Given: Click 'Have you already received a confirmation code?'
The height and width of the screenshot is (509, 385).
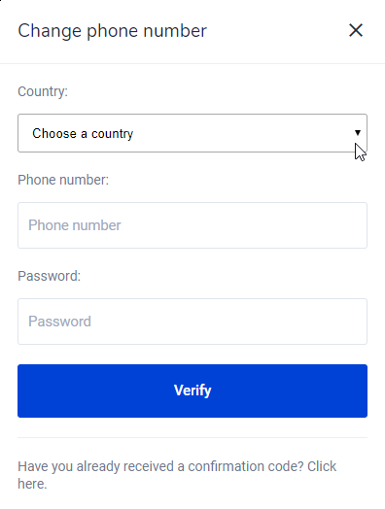Looking at the screenshot, I should click(160, 466).
